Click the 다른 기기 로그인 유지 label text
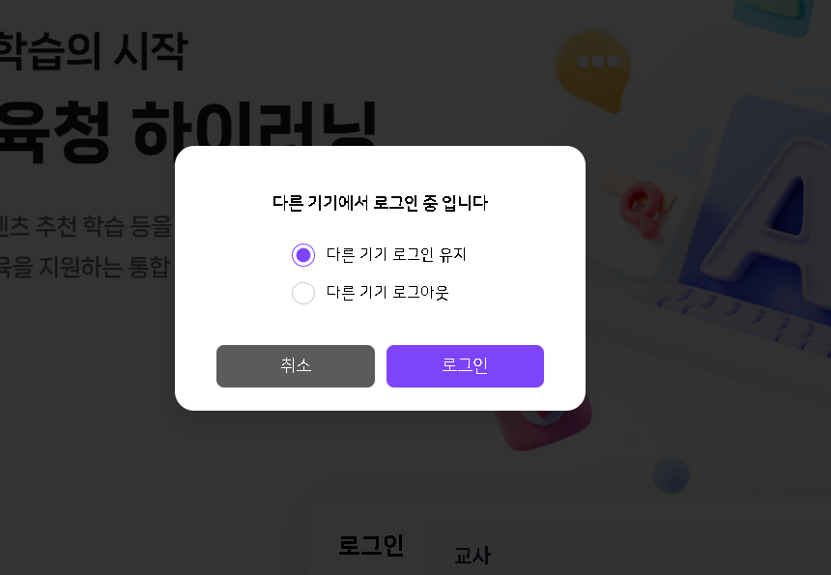Screen dimensions: 831x575 click(x=396, y=254)
